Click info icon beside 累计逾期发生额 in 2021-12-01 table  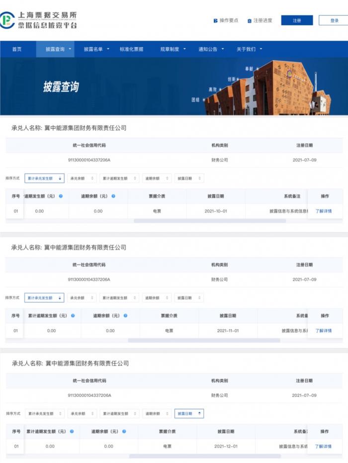[72, 431]
